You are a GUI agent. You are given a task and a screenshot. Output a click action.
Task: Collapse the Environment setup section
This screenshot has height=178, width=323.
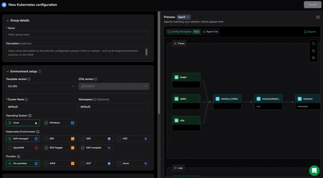[x=8, y=72]
